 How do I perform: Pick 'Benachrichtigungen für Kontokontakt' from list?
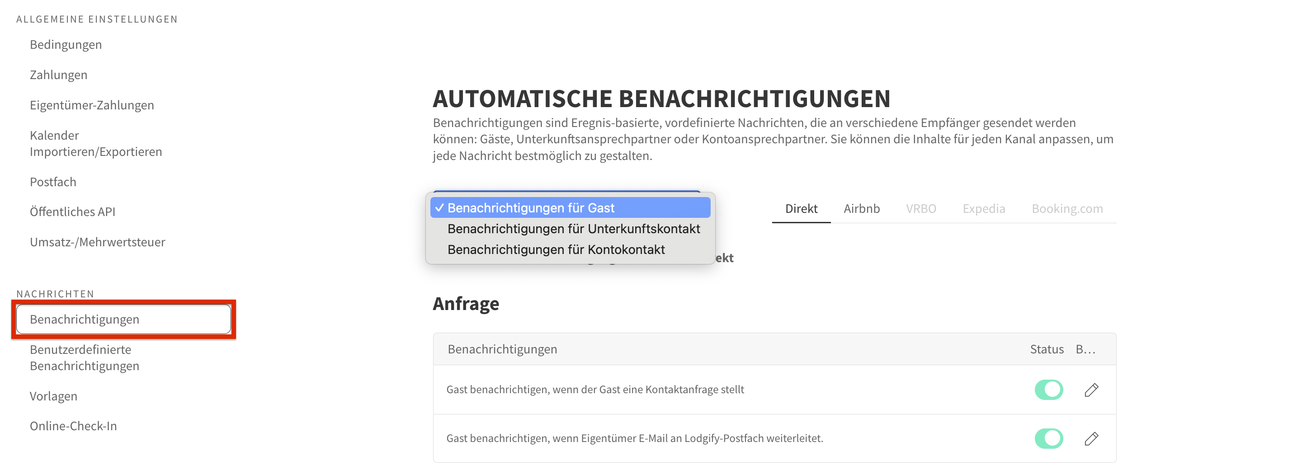click(x=557, y=249)
